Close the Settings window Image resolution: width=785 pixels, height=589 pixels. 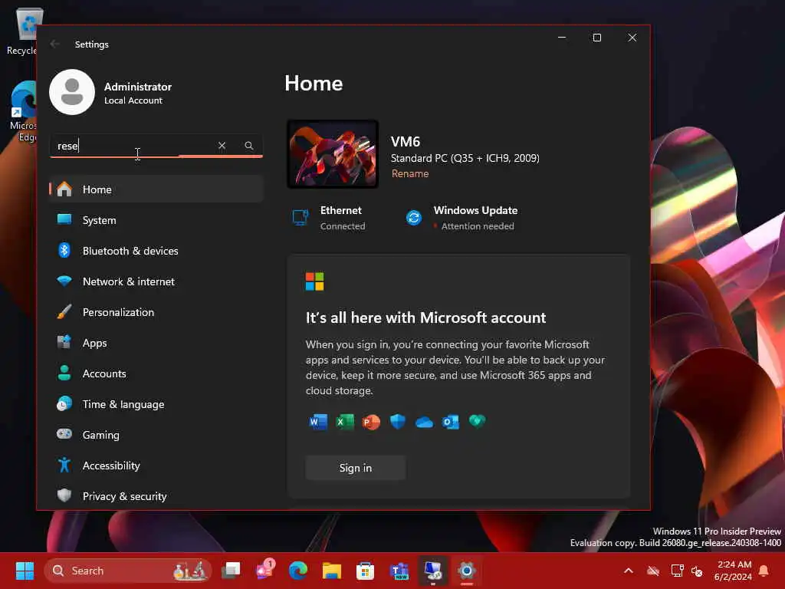click(632, 38)
